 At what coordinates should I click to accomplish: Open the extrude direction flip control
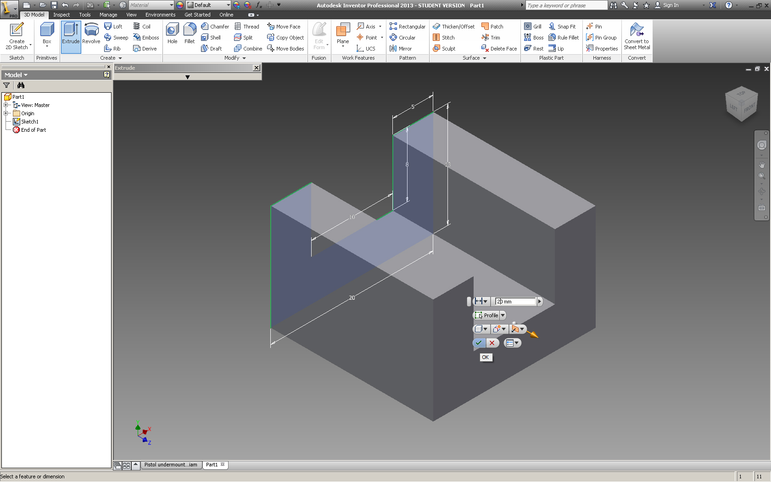(x=518, y=329)
